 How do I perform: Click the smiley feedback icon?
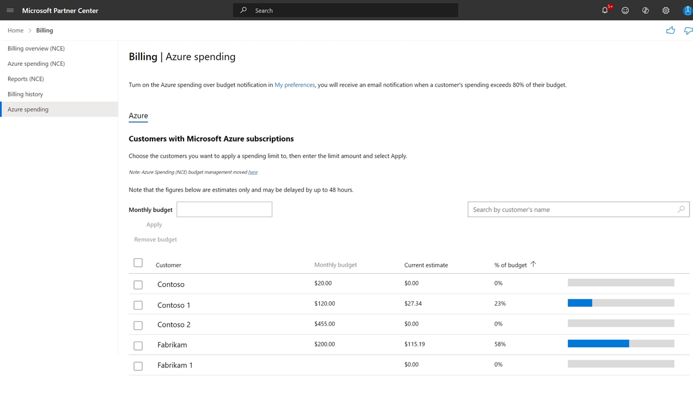[625, 10]
